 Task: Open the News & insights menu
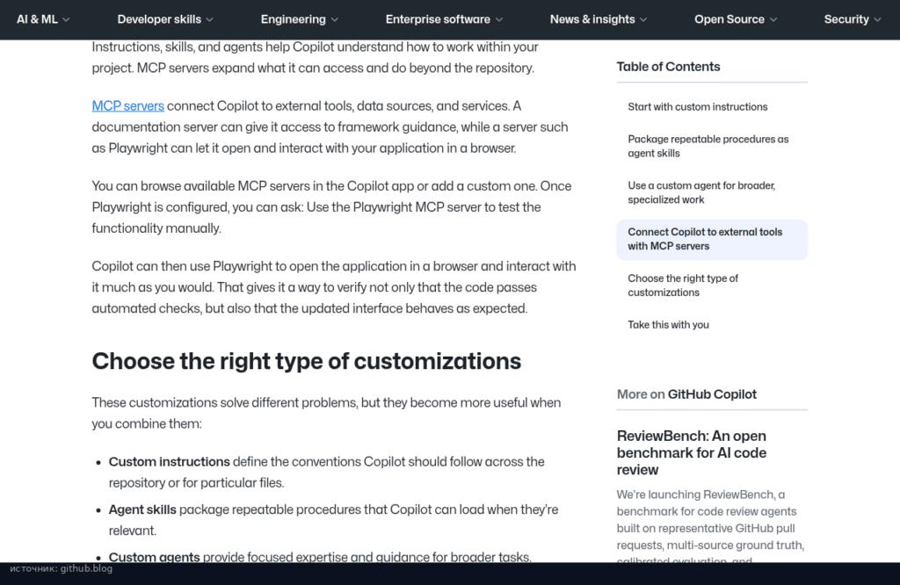click(x=599, y=19)
